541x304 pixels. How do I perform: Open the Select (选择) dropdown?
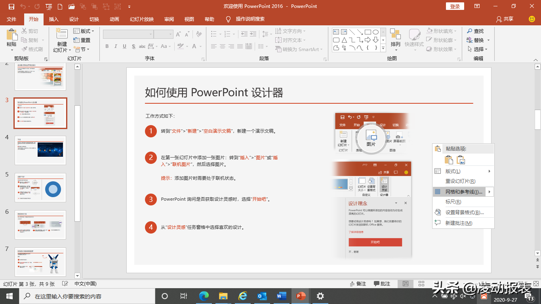tap(477, 49)
